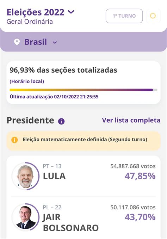Click the location pin icon beside Brasil
This screenshot has height=239, width=167.
[17, 42]
